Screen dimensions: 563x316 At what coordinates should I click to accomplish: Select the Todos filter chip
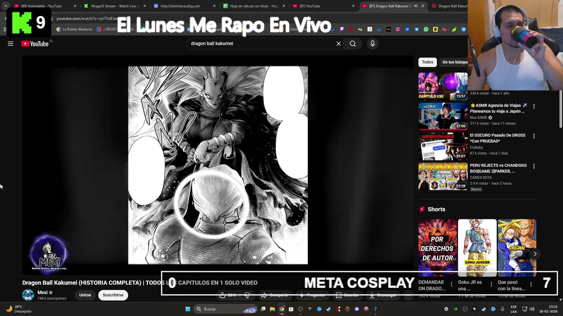pyautogui.click(x=428, y=62)
